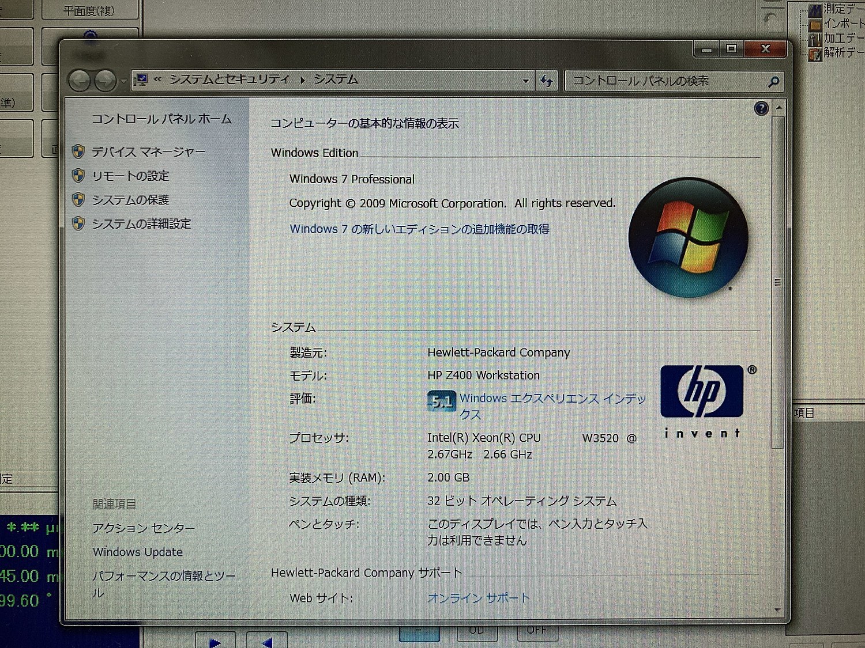This screenshot has width=865, height=648.
Task: Click the 'Intel(R) Xeon(R) CPU' processor text
Action: pyautogui.click(x=484, y=438)
